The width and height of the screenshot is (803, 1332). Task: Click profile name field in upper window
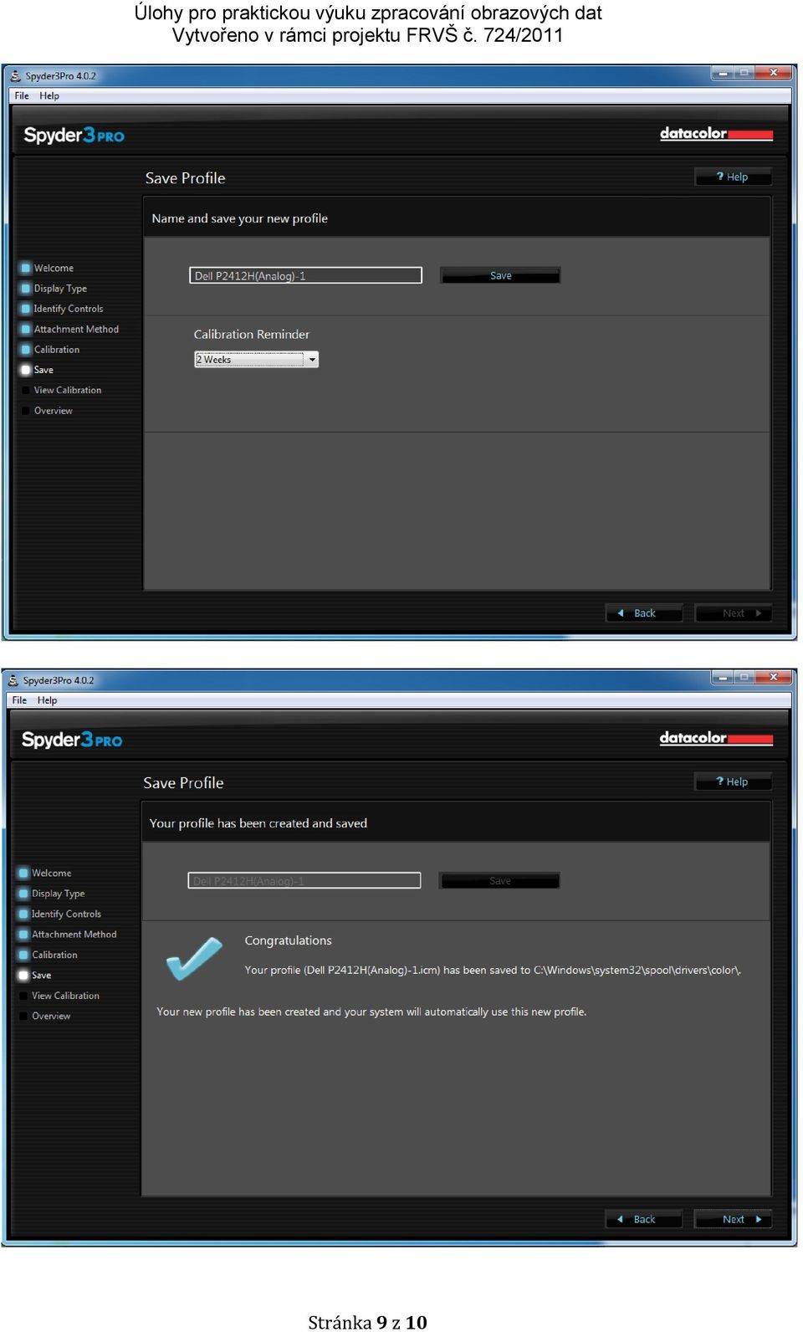(x=305, y=275)
